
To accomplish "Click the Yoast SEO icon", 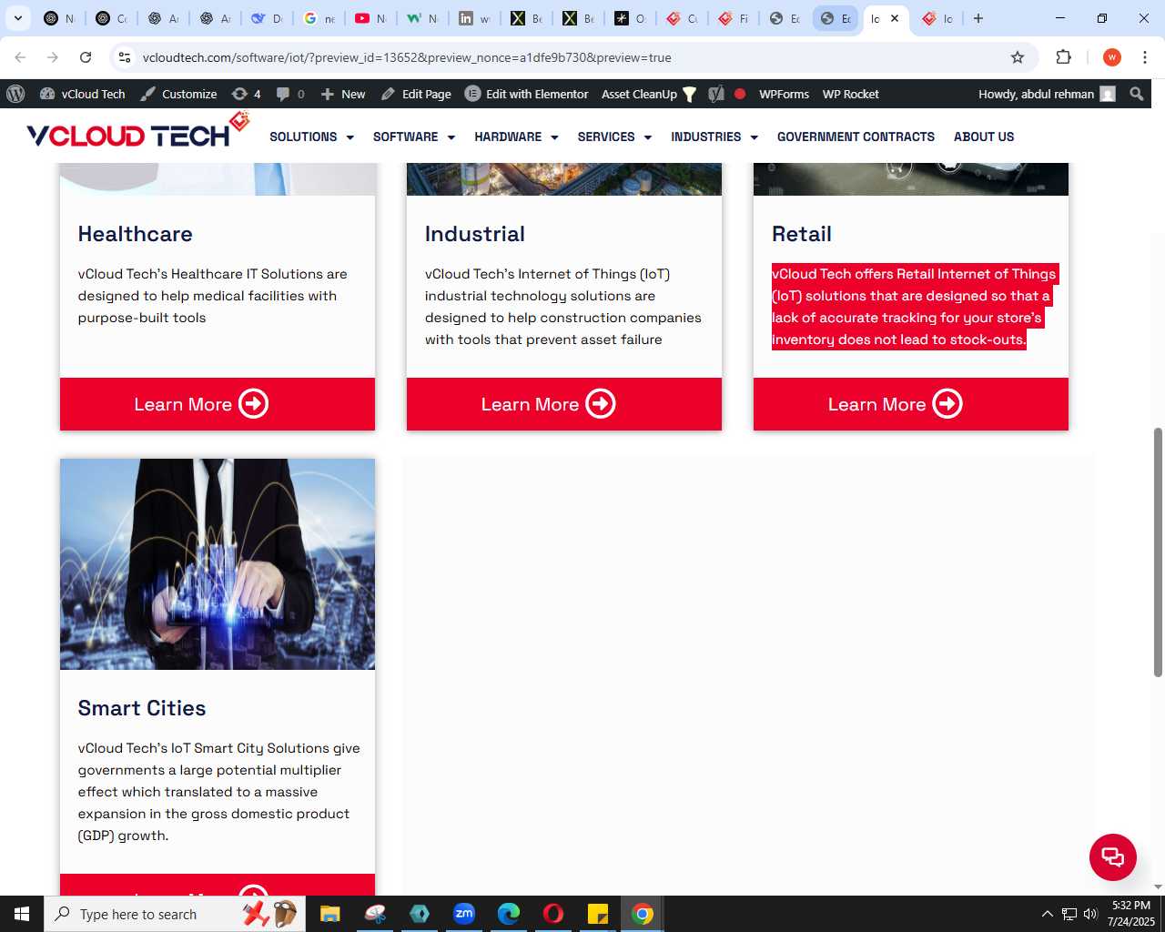I will [x=716, y=94].
